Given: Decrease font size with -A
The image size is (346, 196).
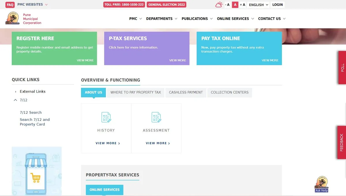Looking at the screenshot, I should click(227, 5).
